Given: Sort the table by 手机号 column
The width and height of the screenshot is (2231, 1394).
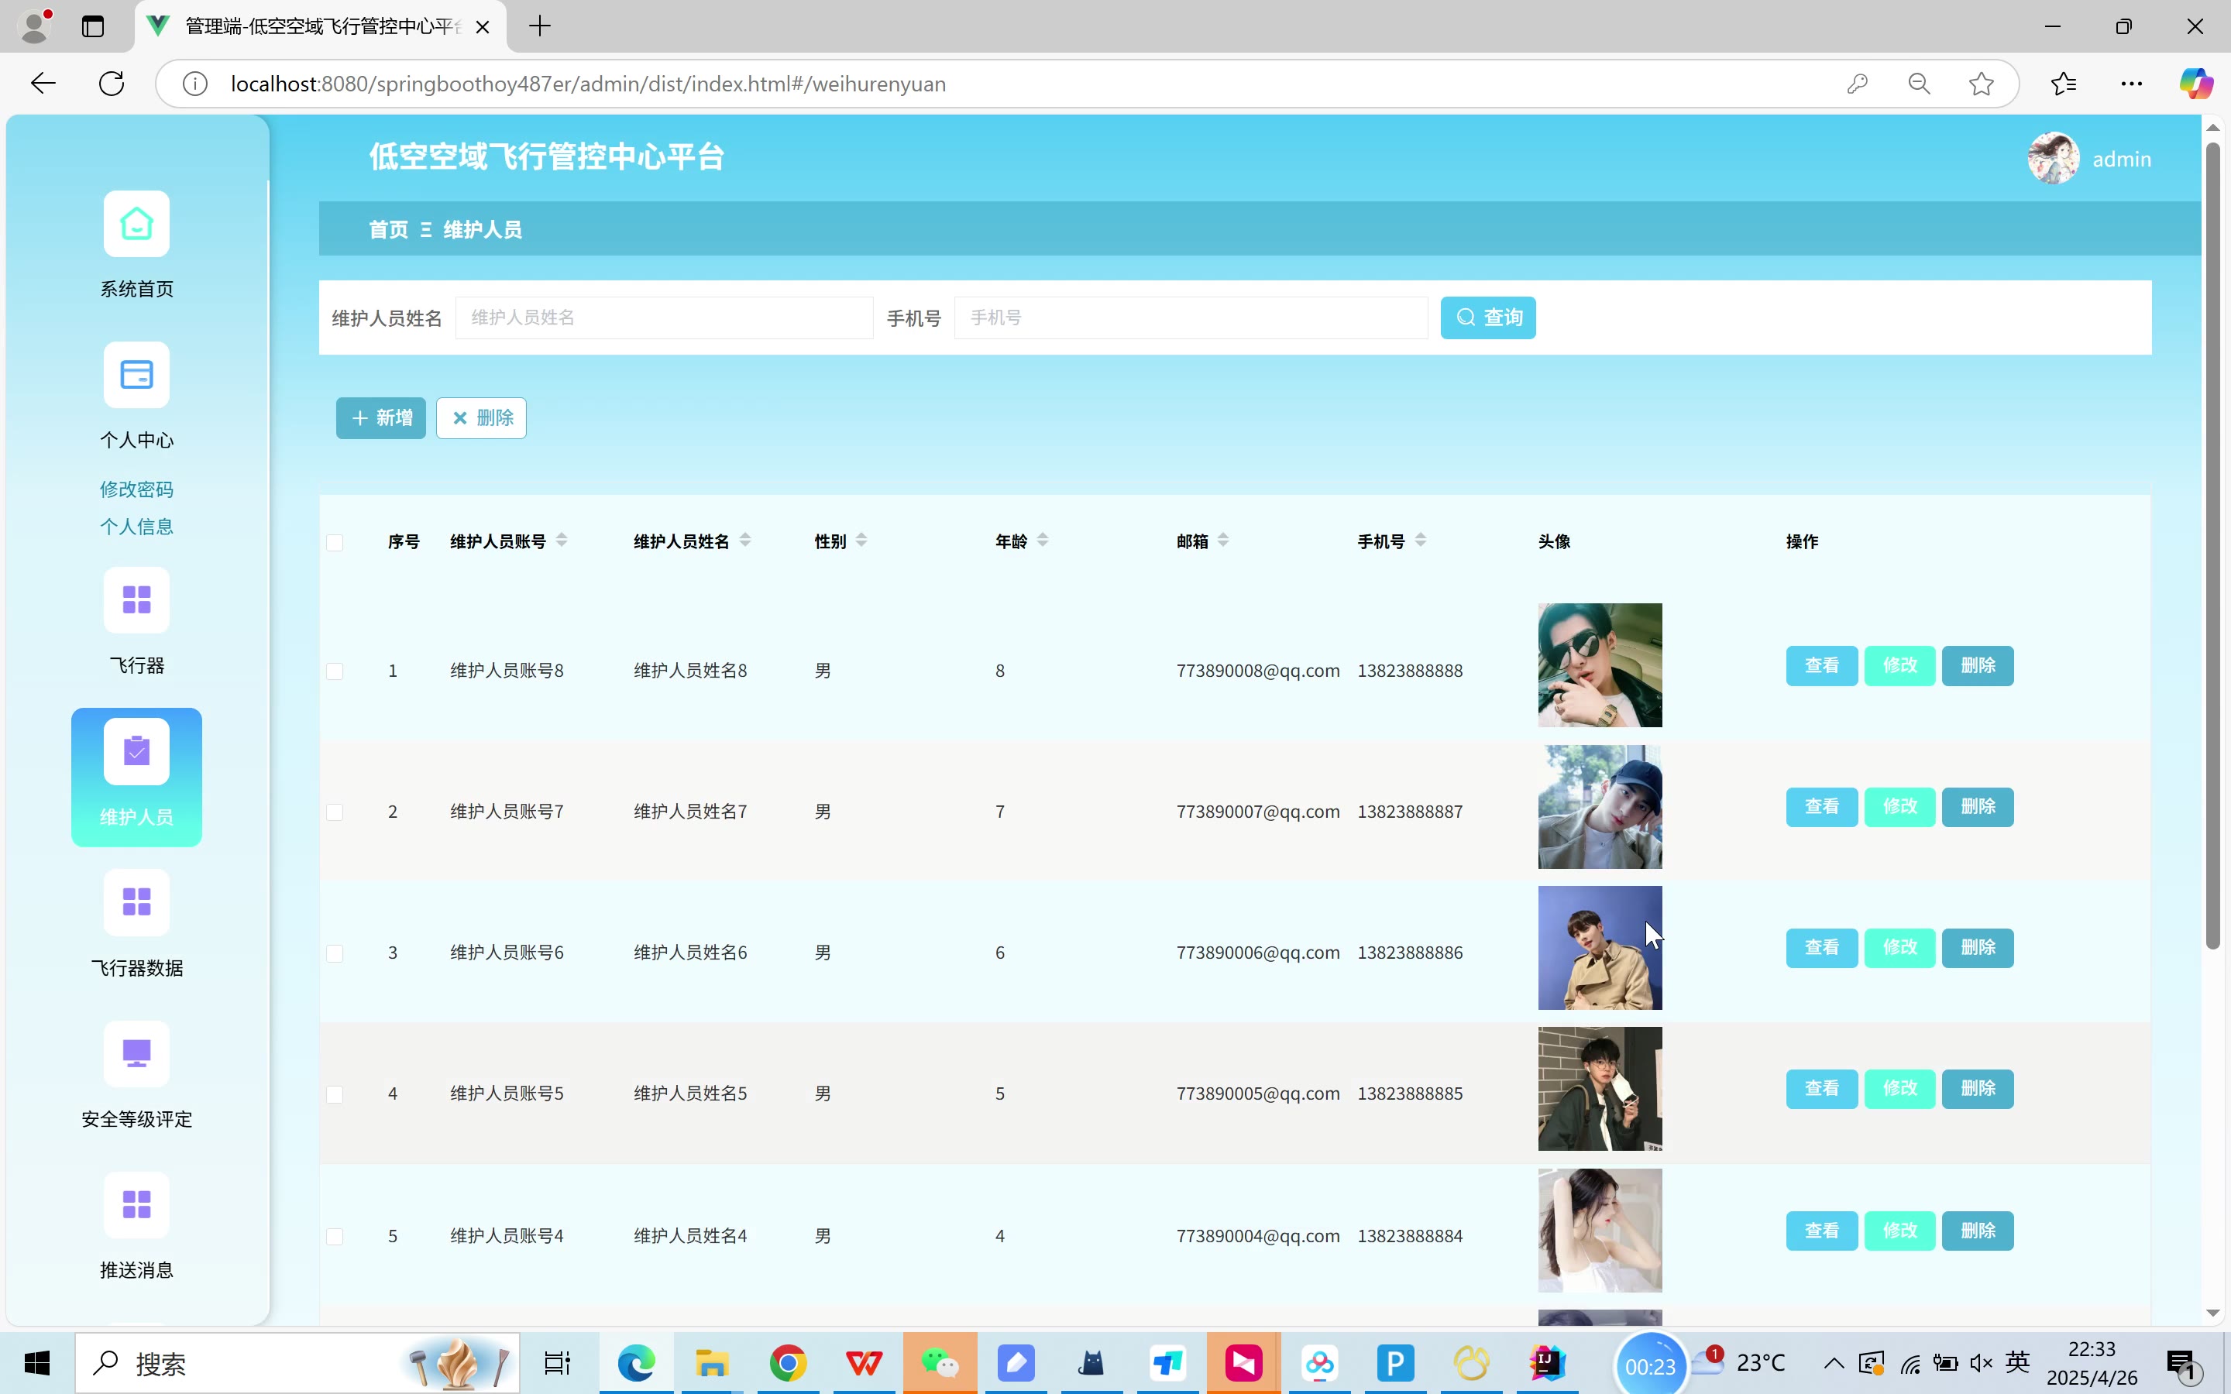Looking at the screenshot, I should pos(1420,541).
